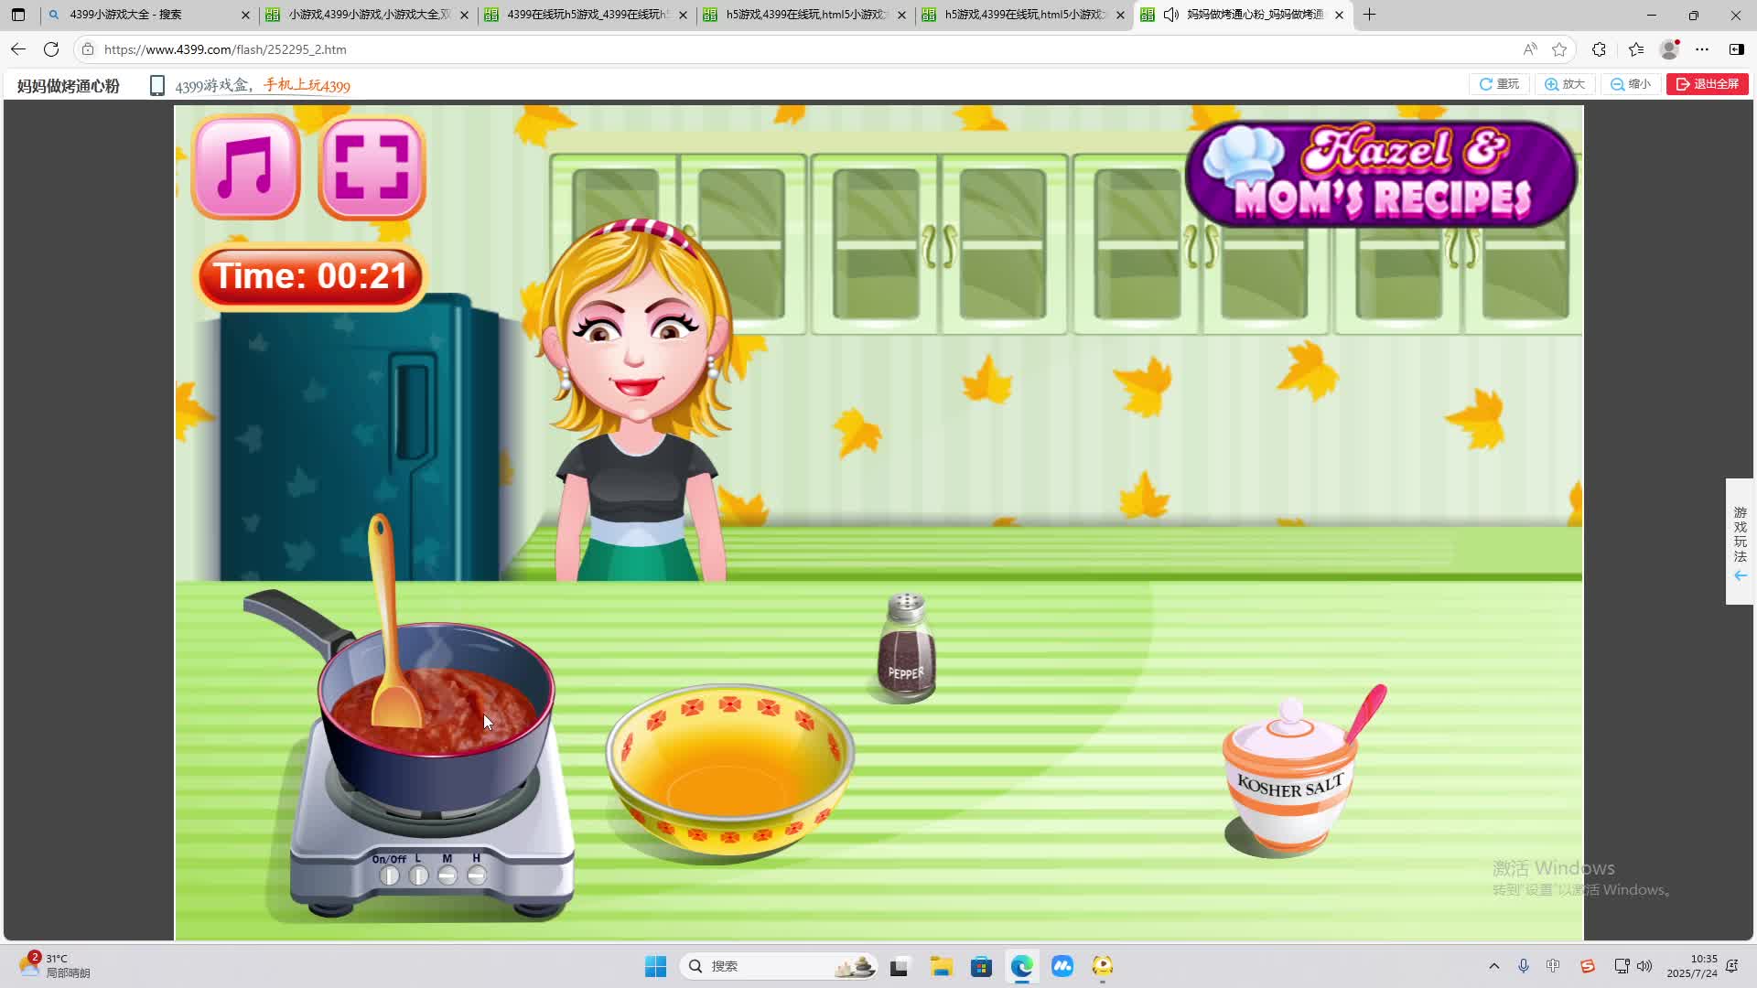
Task: Open browser settings and more menu
Action: point(1701,49)
